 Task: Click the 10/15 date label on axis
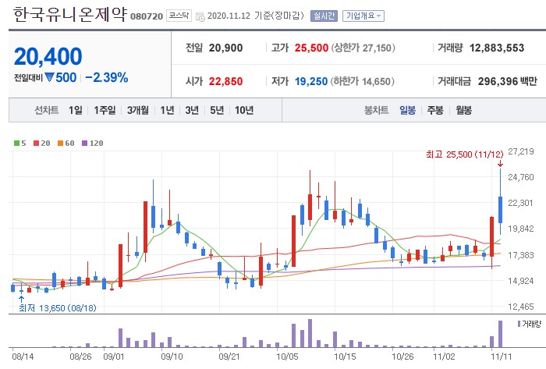[x=345, y=357]
